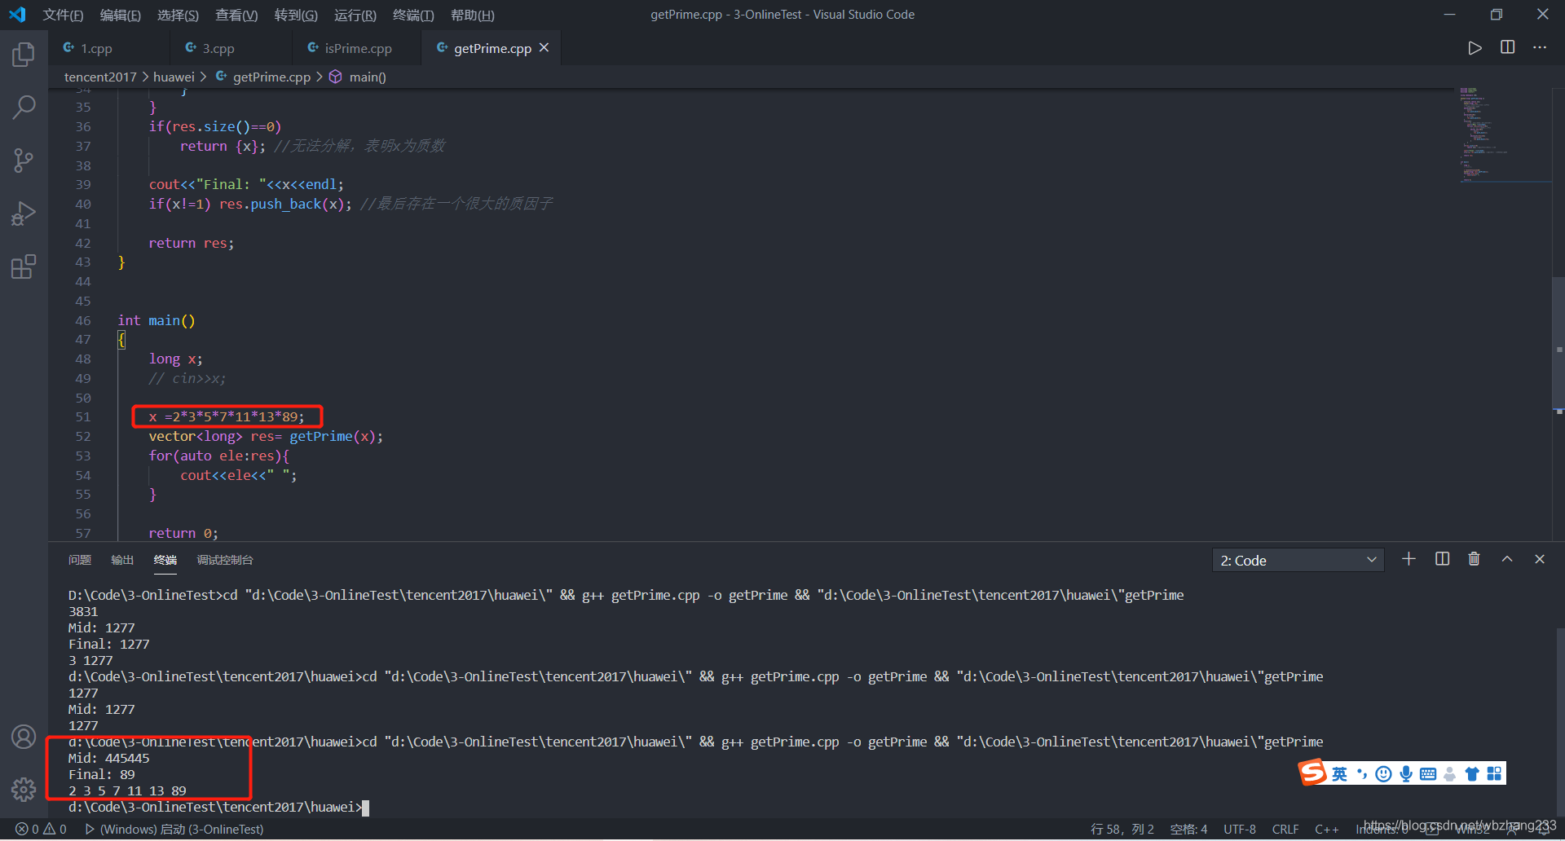The width and height of the screenshot is (1565, 841).
Task: Click terminal output '2 3 5 7 11 13 89'
Action: [127, 790]
